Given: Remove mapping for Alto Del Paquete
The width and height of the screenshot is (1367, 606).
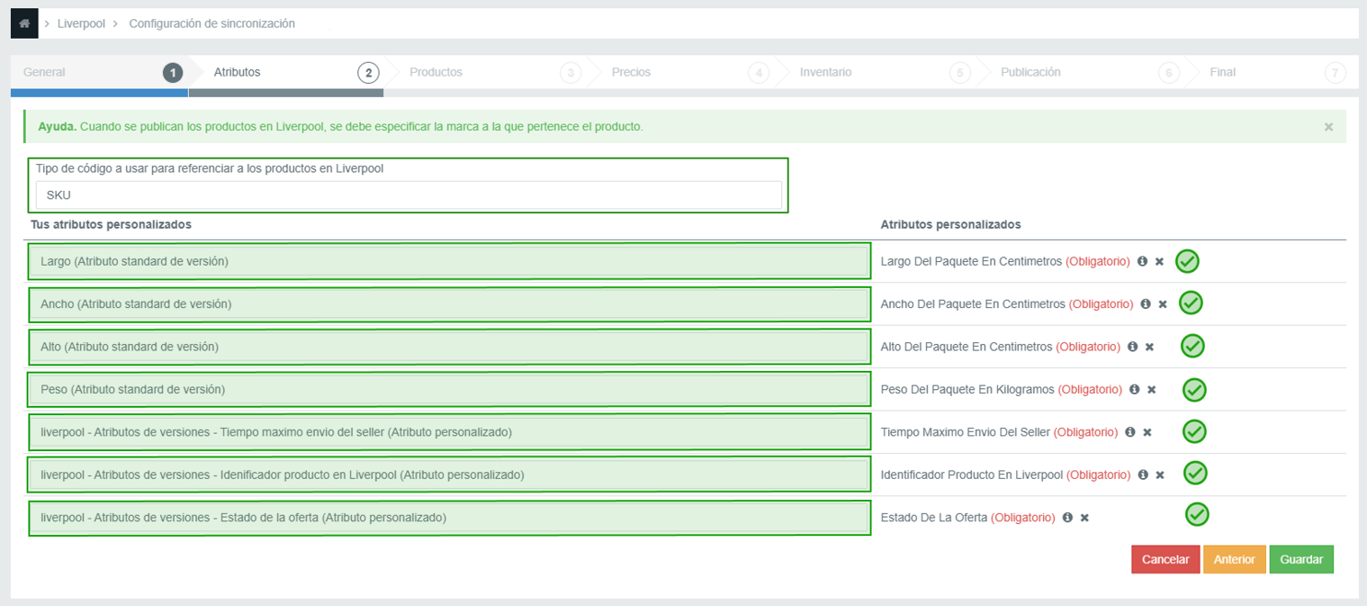Looking at the screenshot, I should pos(1149,347).
